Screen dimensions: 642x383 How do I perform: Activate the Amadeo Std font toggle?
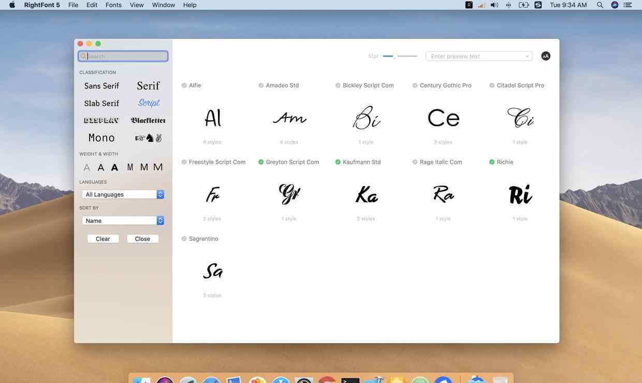click(x=261, y=85)
